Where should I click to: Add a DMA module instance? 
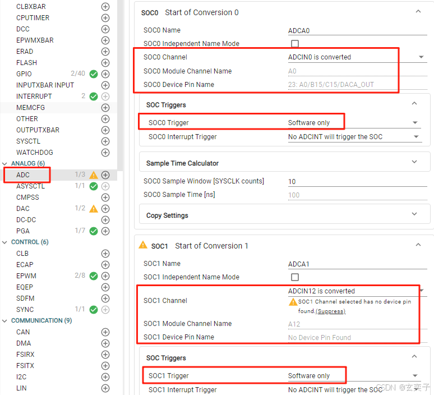(x=105, y=343)
